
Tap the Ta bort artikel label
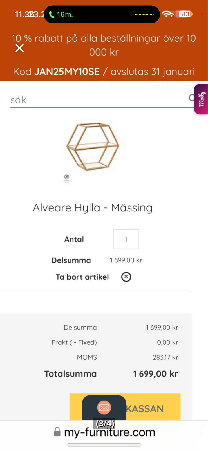(x=82, y=277)
